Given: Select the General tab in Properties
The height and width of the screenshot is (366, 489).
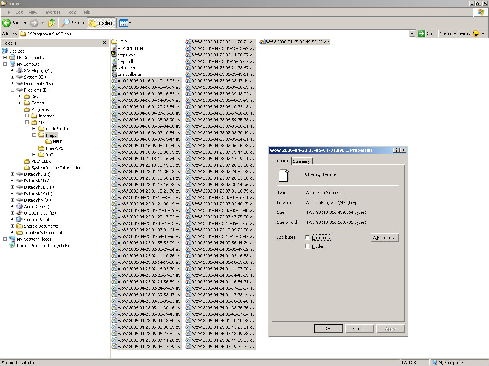Looking at the screenshot, I should (x=282, y=161).
